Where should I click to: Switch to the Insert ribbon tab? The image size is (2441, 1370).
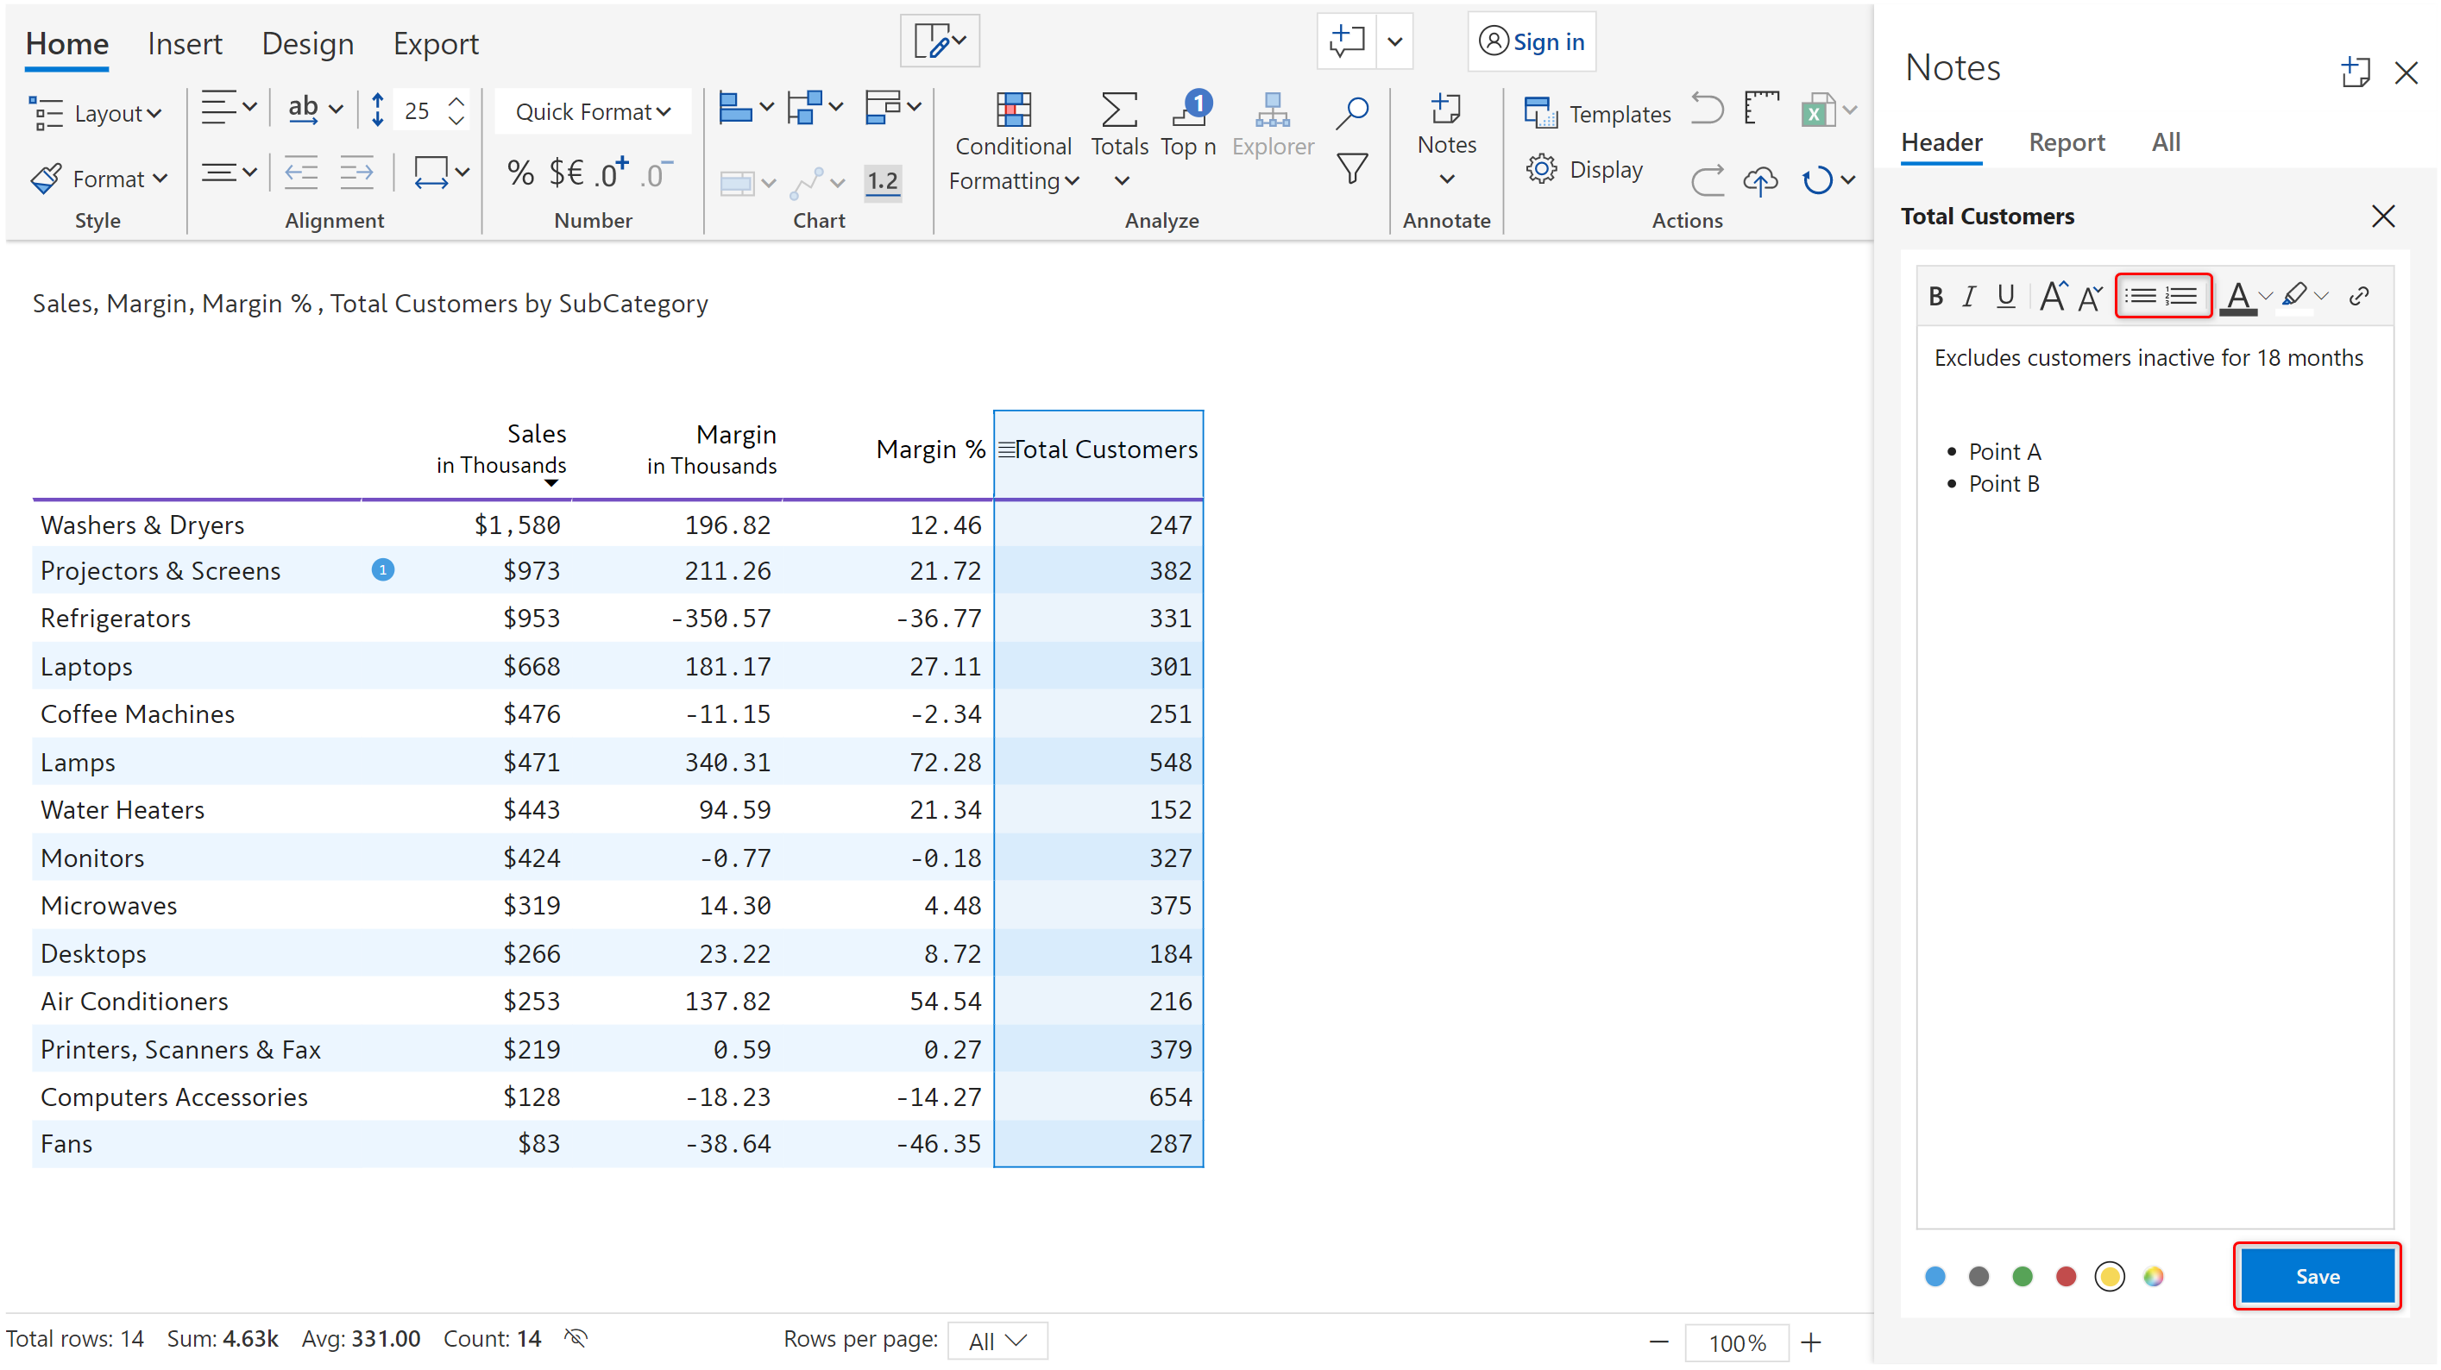point(185,44)
